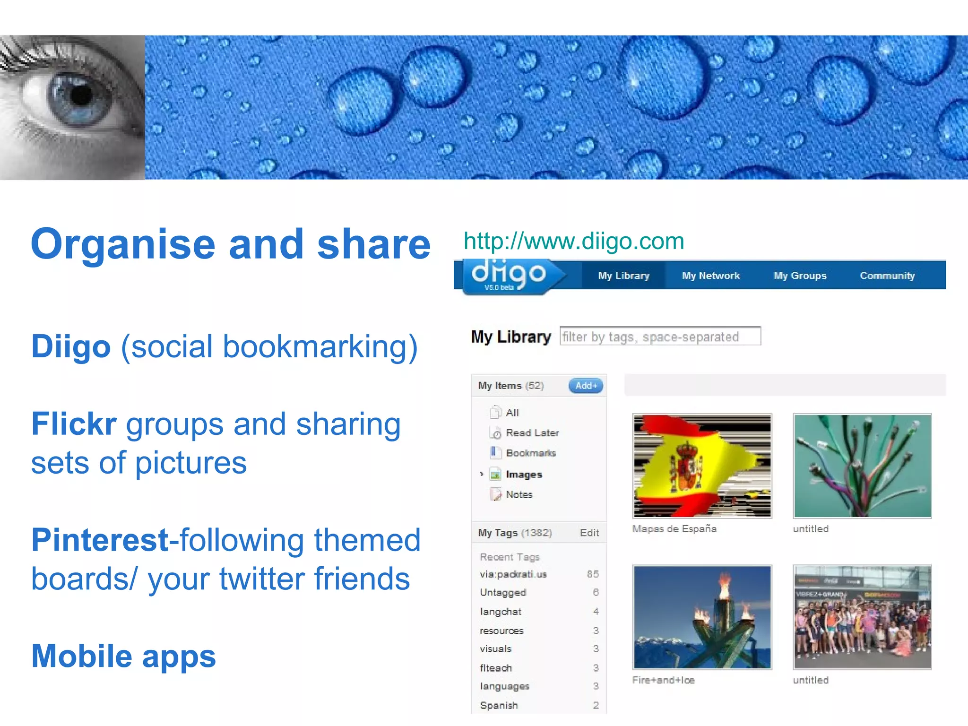This screenshot has width=968, height=726.
Task: Click the My Tags (1382) header
Action: click(x=515, y=533)
